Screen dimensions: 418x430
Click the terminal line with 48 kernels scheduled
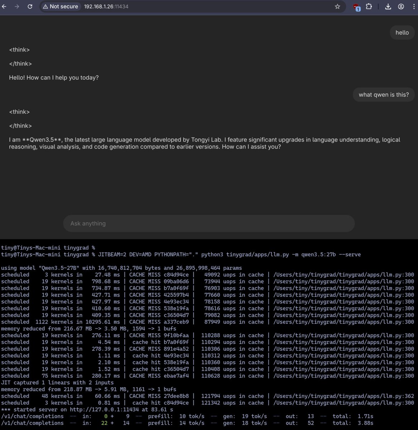(207, 396)
